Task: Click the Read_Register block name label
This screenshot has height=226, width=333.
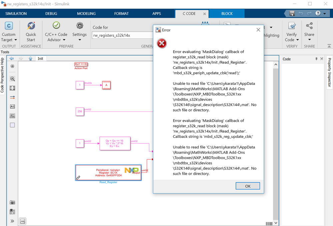Action: coord(108,182)
